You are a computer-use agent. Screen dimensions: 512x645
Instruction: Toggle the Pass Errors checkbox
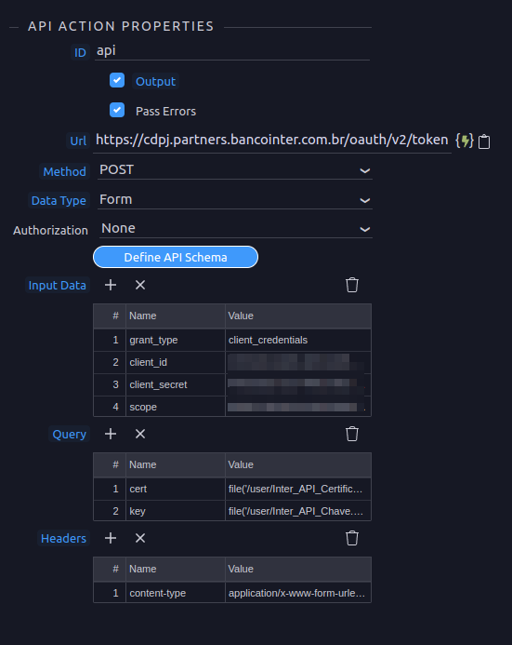tap(117, 110)
